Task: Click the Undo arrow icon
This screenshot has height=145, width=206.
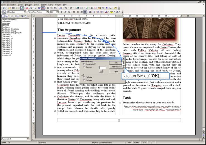Action: pyautogui.click(x=66, y=8)
